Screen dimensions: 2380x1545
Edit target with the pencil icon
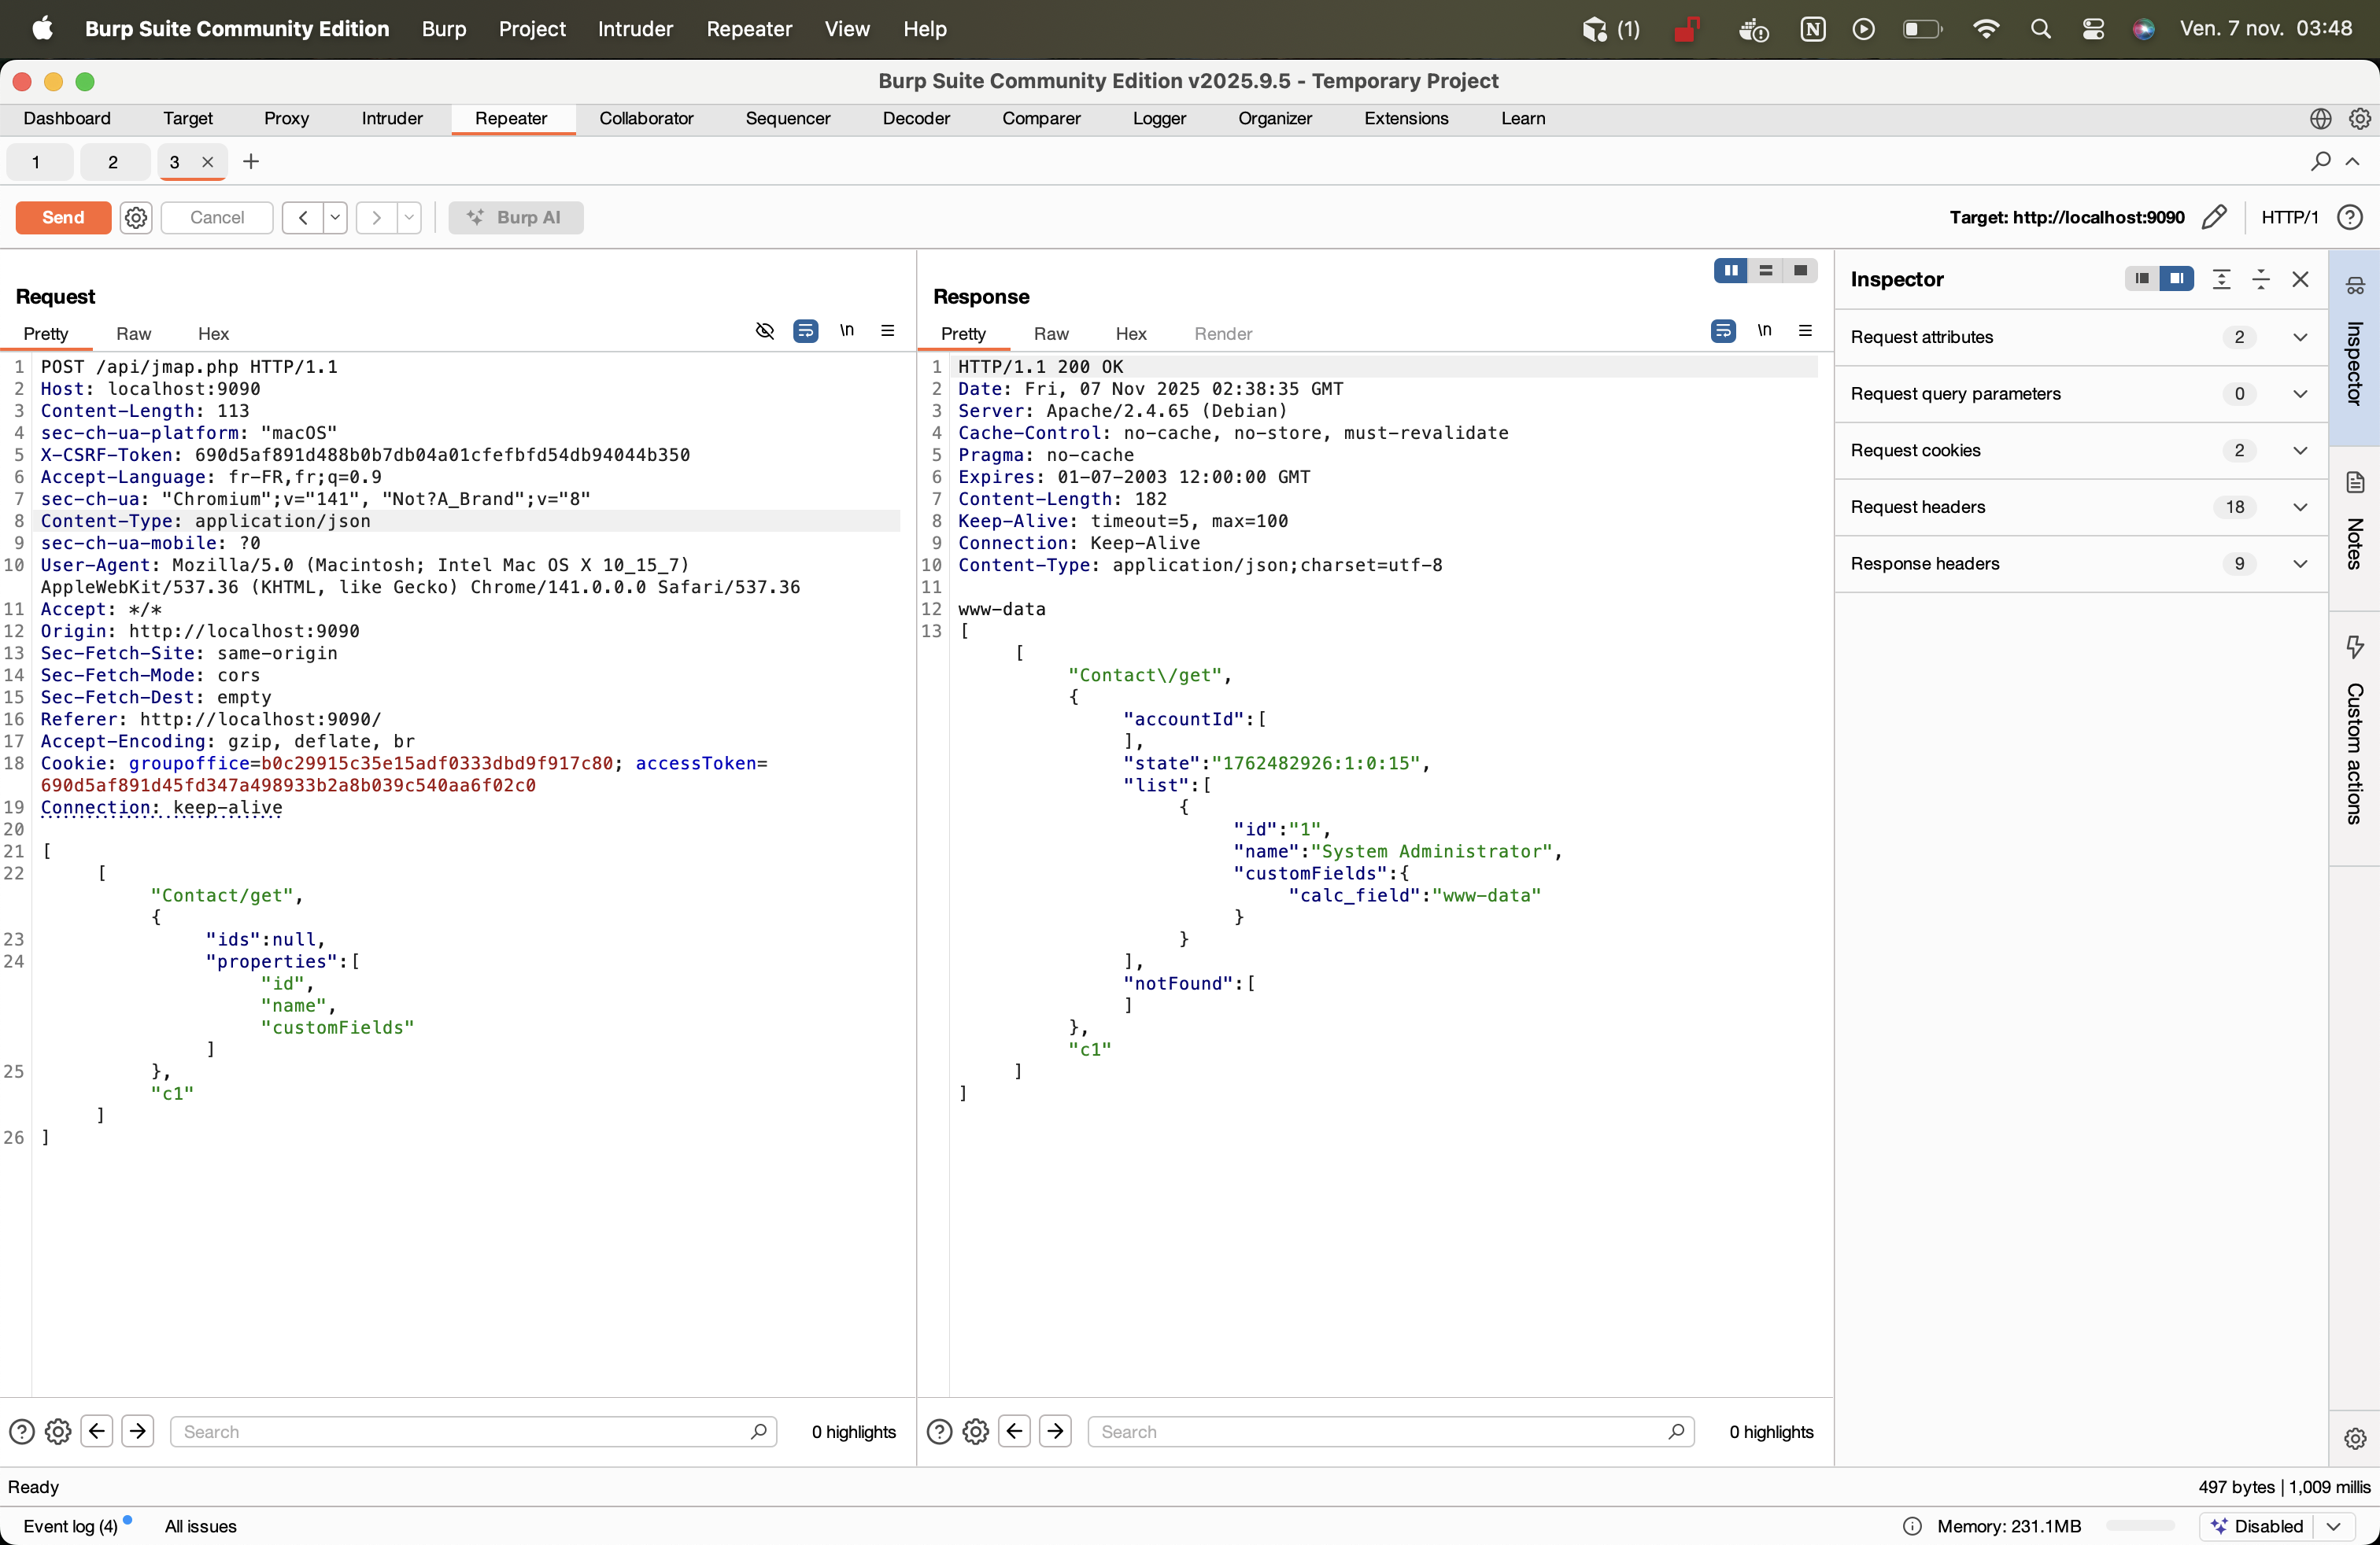2214,218
